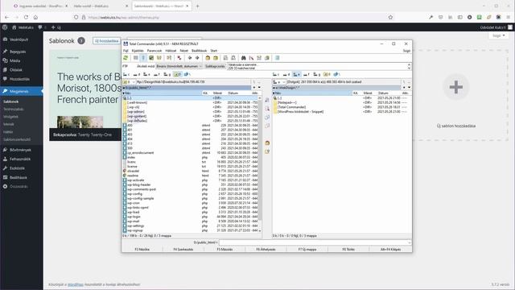Open Bővítmények in the WordPress sidebar
The height and width of the screenshot is (290, 515).
20,150
